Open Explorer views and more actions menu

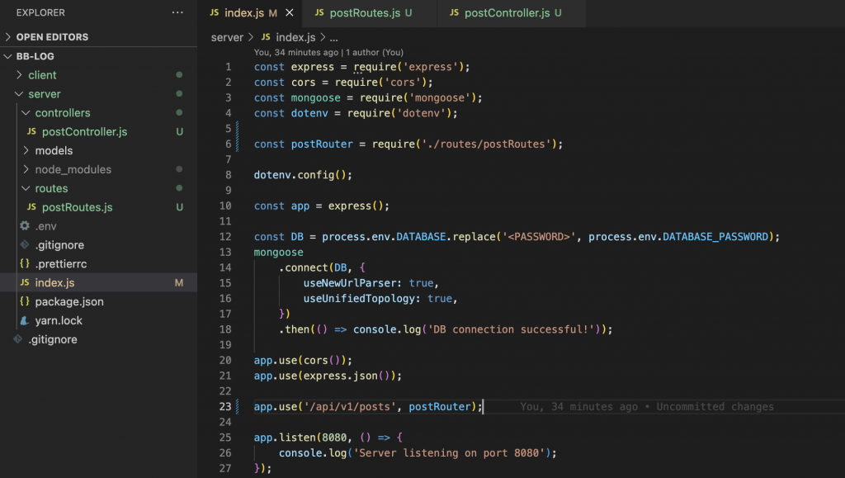coord(177,12)
